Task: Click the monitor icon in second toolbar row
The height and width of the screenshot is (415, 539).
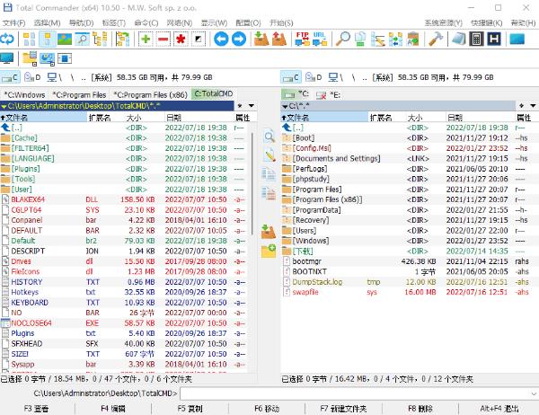Action: pyautogui.click(x=7, y=58)
